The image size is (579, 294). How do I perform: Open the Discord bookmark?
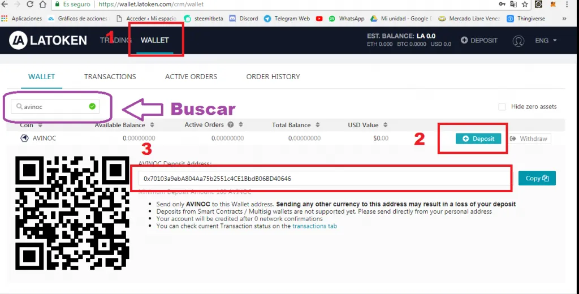coord(243,19)
